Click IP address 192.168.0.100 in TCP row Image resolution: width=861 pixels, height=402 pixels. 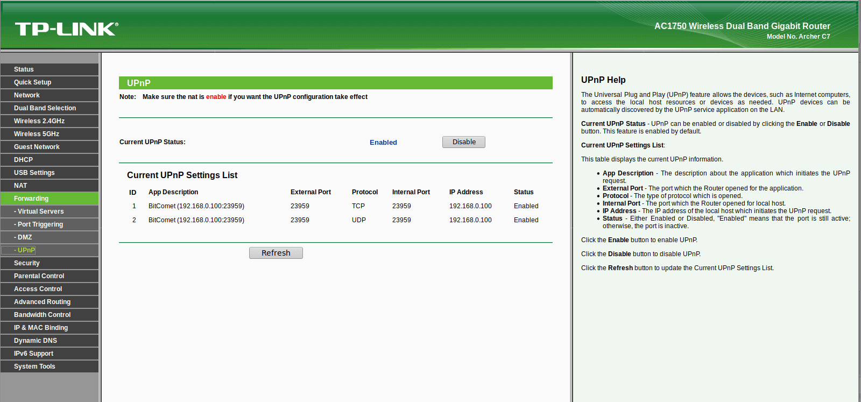point(470,206)
